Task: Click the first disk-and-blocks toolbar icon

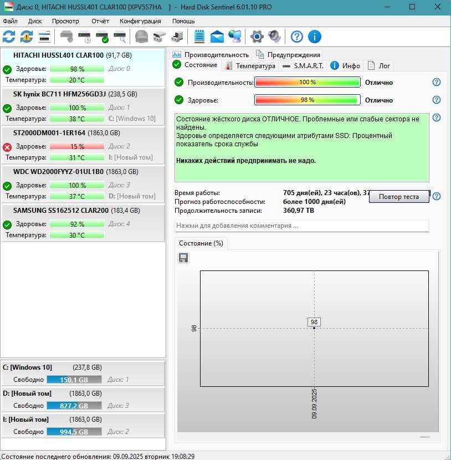Action: click(x=159, y=37)
